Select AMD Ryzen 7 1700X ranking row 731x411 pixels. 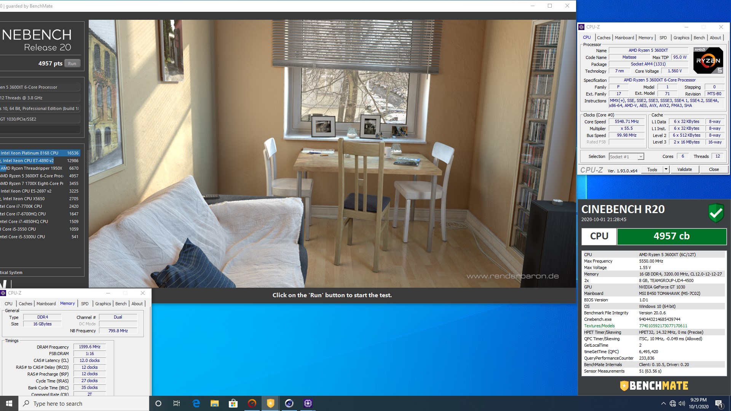(x=40, y=183)
